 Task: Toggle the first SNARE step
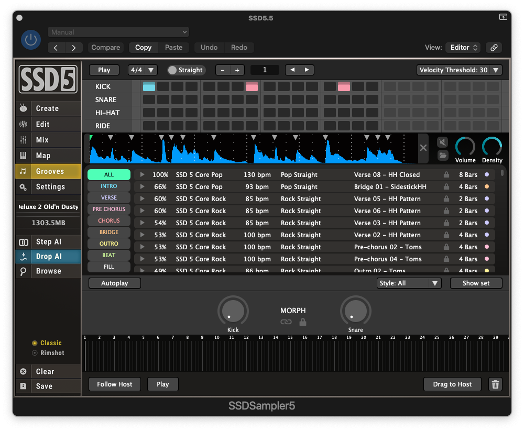pyautogui.click(x=149, y=100)
